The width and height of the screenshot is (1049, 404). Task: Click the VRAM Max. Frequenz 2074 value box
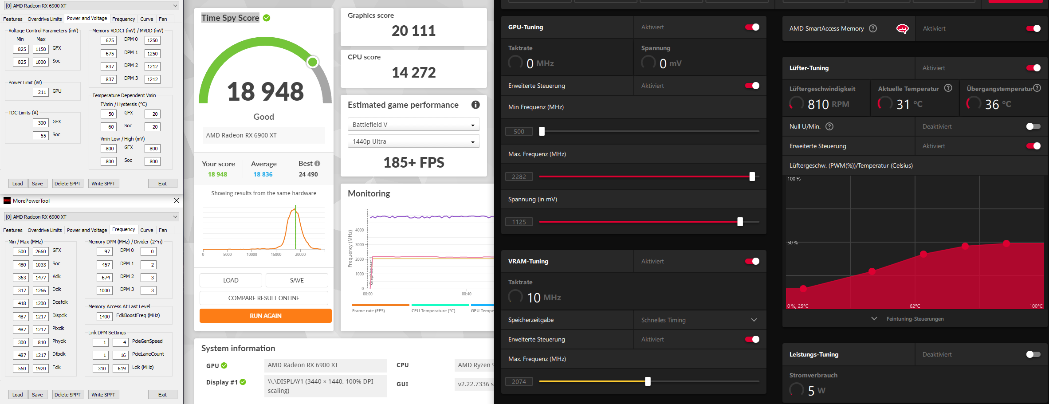tap(519, 381)
